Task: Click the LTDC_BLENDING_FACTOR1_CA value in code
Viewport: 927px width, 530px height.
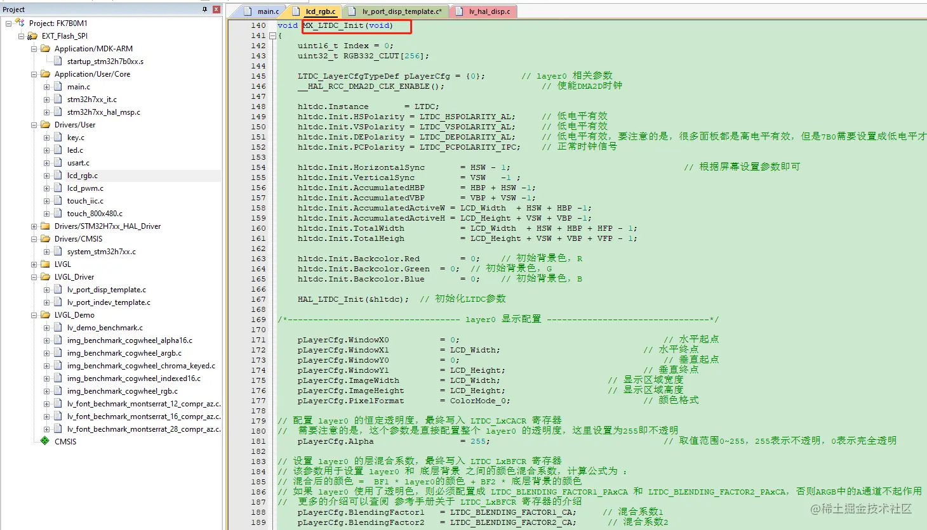Action: point(513,512)
